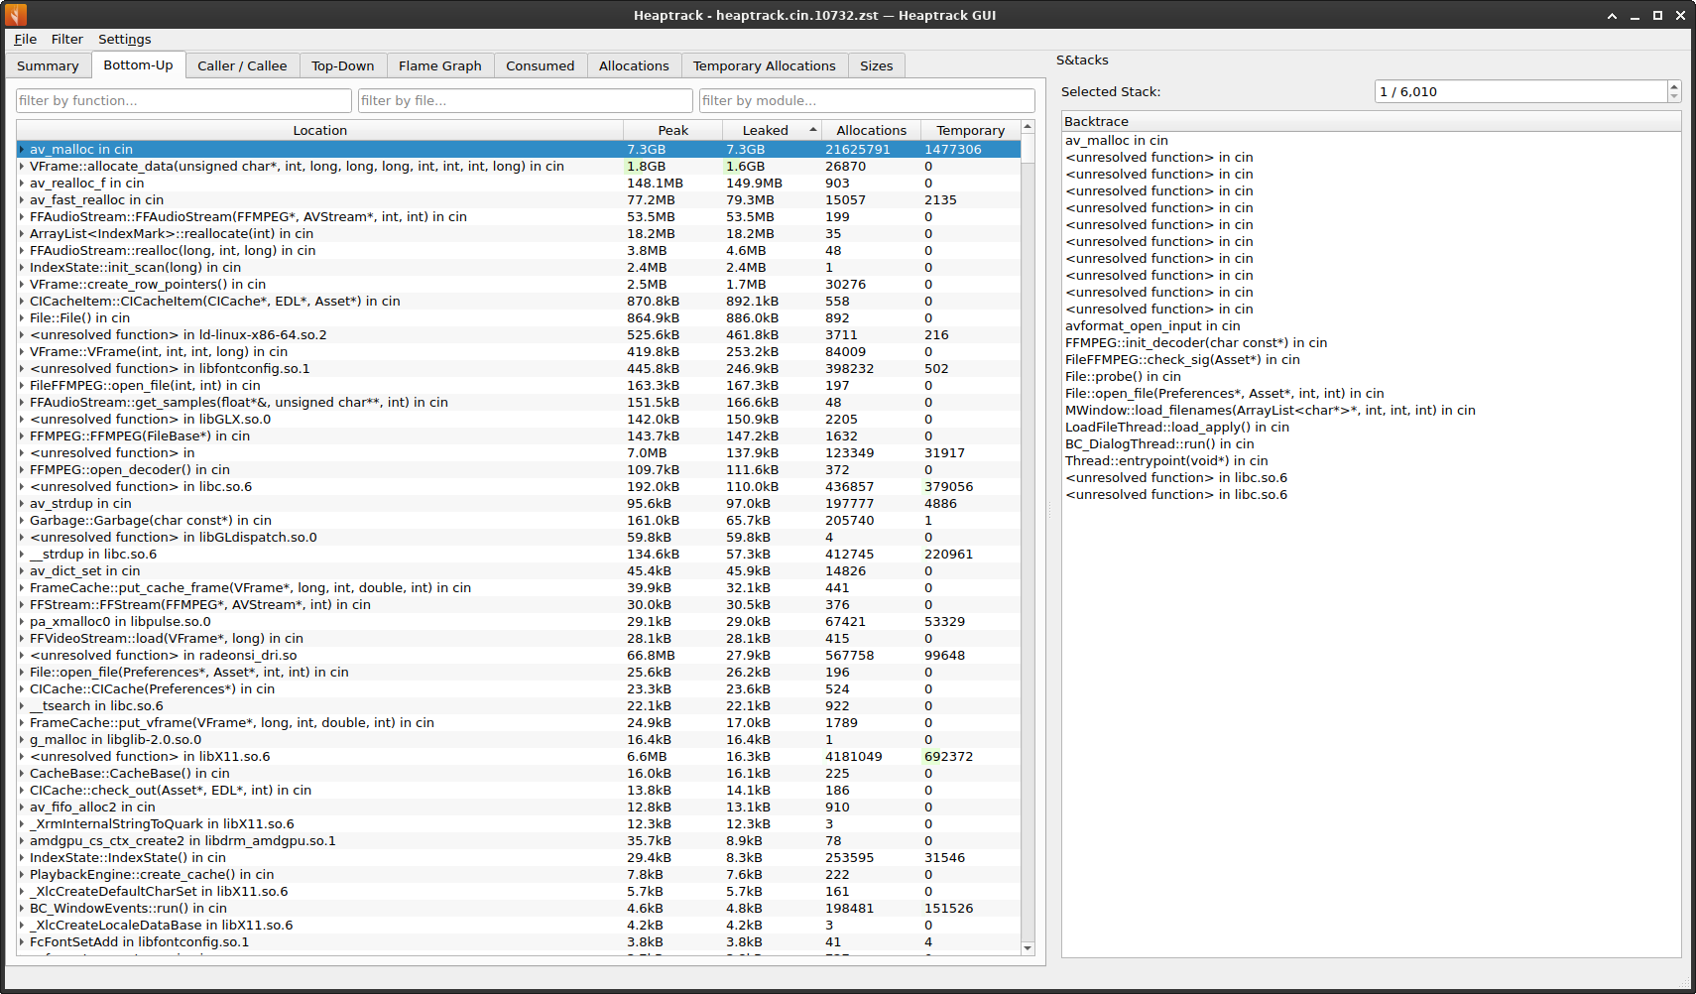The width and height of the screenshot is (1696, 994).
Task: Expand the VFrame::allocate_data row
Action: [x=22, y=167]
